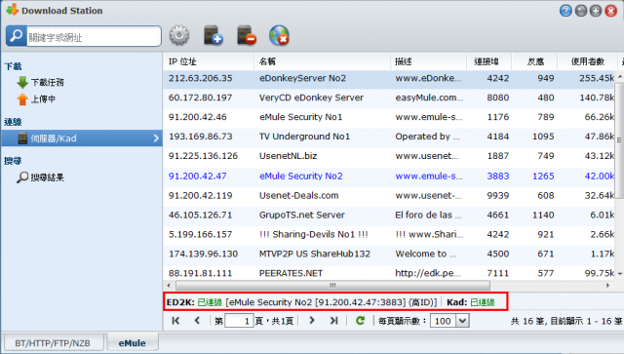
Task: Select the PEERATES.NET row
Action: [x=390, y=273]
